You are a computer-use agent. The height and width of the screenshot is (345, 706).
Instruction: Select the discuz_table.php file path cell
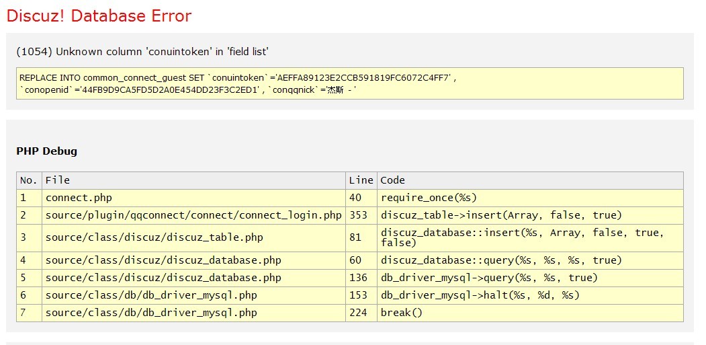(155, 237)
